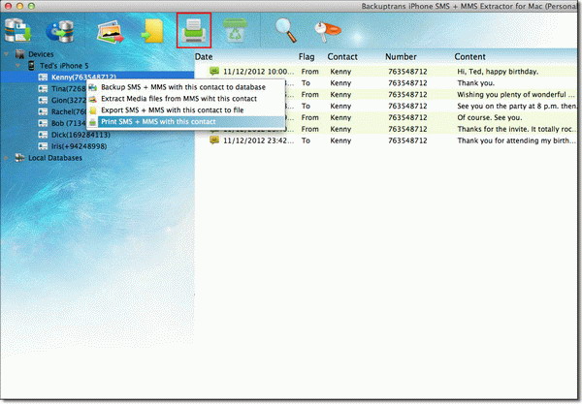
Task: Select the Iris(+94248998) contact
Action: pyautogui.click(x=80, y=146)
